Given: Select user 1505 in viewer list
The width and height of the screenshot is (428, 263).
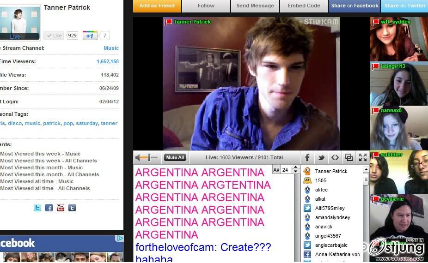Looking at the screenshot, I should (x=320, y=180).
